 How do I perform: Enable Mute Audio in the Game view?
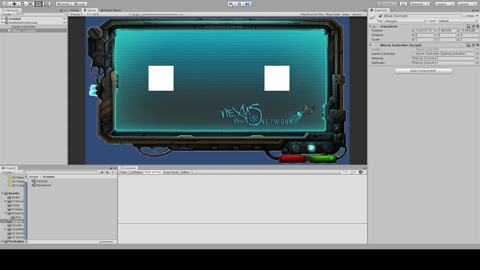point(333,14)
